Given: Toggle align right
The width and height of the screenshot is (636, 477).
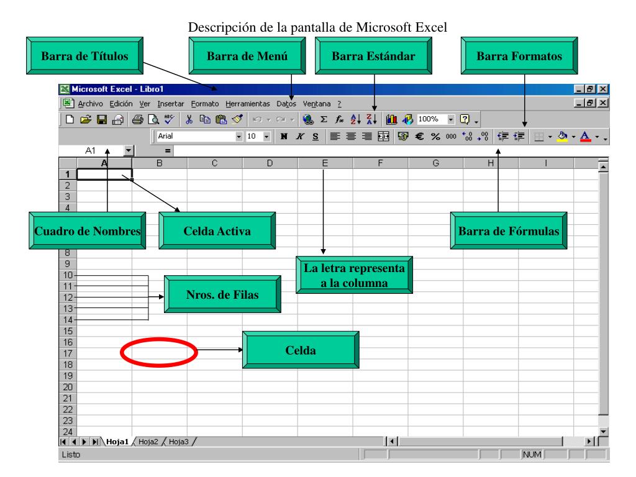Looking at the screenshot, I should [x=366, y=136].
